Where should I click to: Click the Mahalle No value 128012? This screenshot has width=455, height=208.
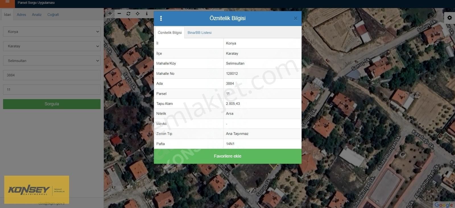click(x=232, y=73)
